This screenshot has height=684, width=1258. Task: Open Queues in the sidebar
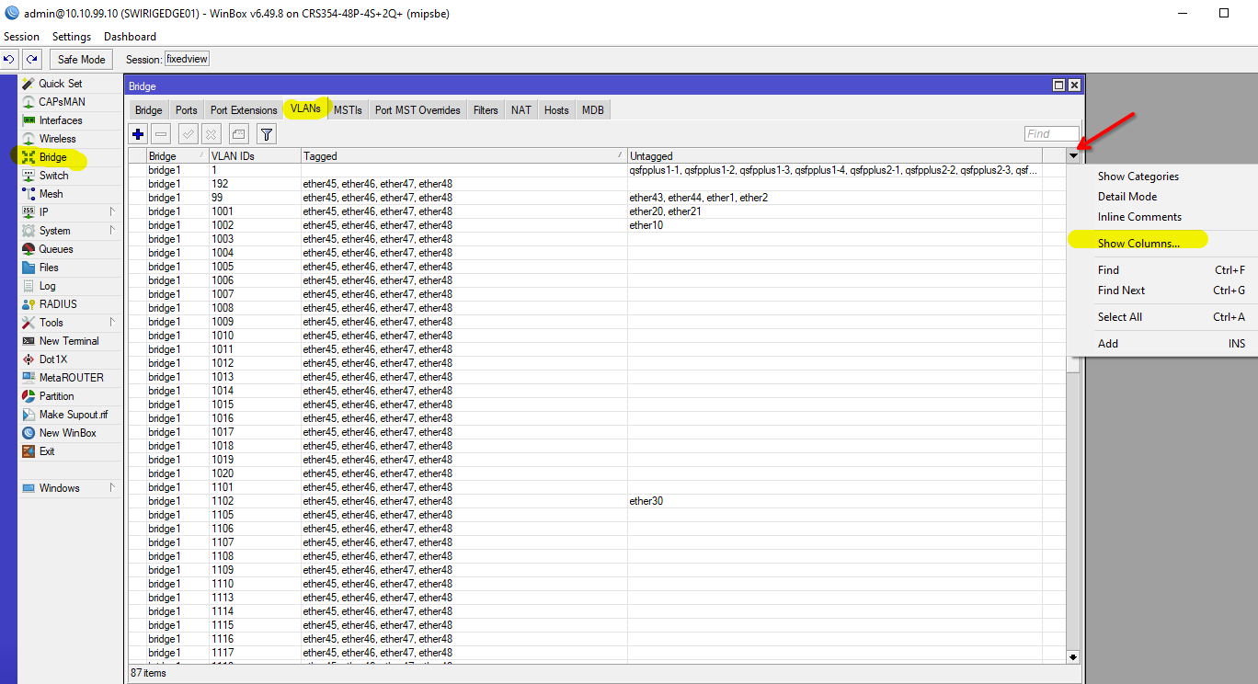pyautogui.click(x=55, y=249)
